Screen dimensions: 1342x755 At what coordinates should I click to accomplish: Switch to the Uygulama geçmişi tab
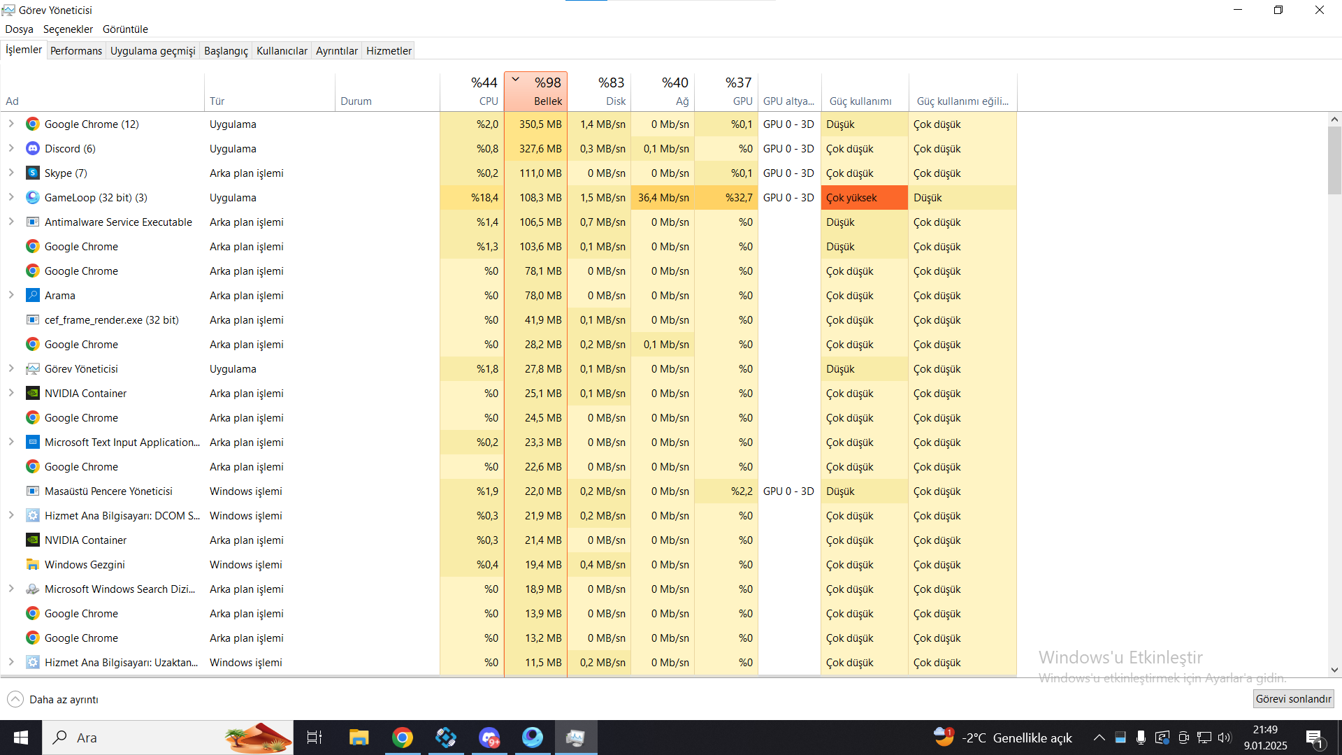(152, 50)
